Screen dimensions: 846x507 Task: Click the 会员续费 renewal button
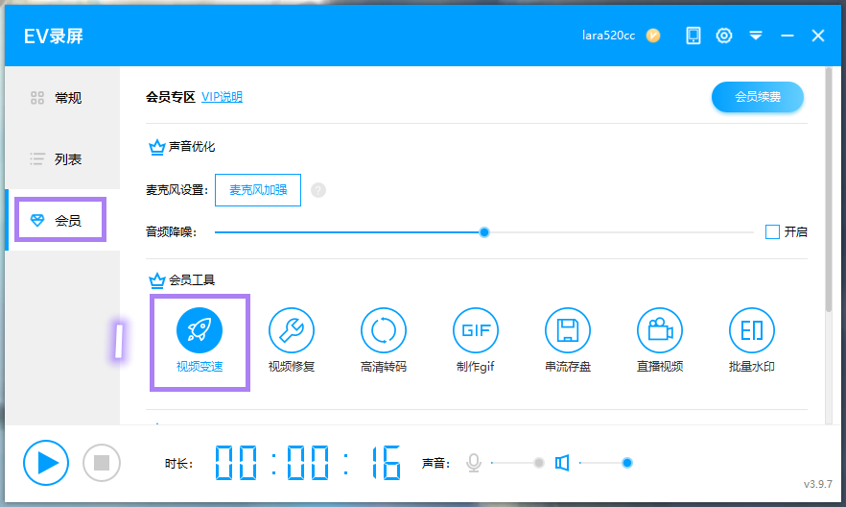pos(757,97)
